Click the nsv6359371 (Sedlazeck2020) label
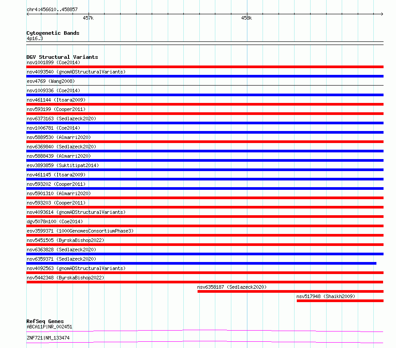 coord(61,259)
